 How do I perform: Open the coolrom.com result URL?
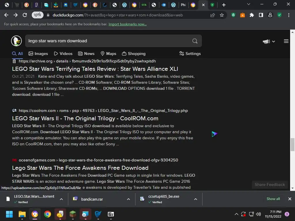click(103, 110)
